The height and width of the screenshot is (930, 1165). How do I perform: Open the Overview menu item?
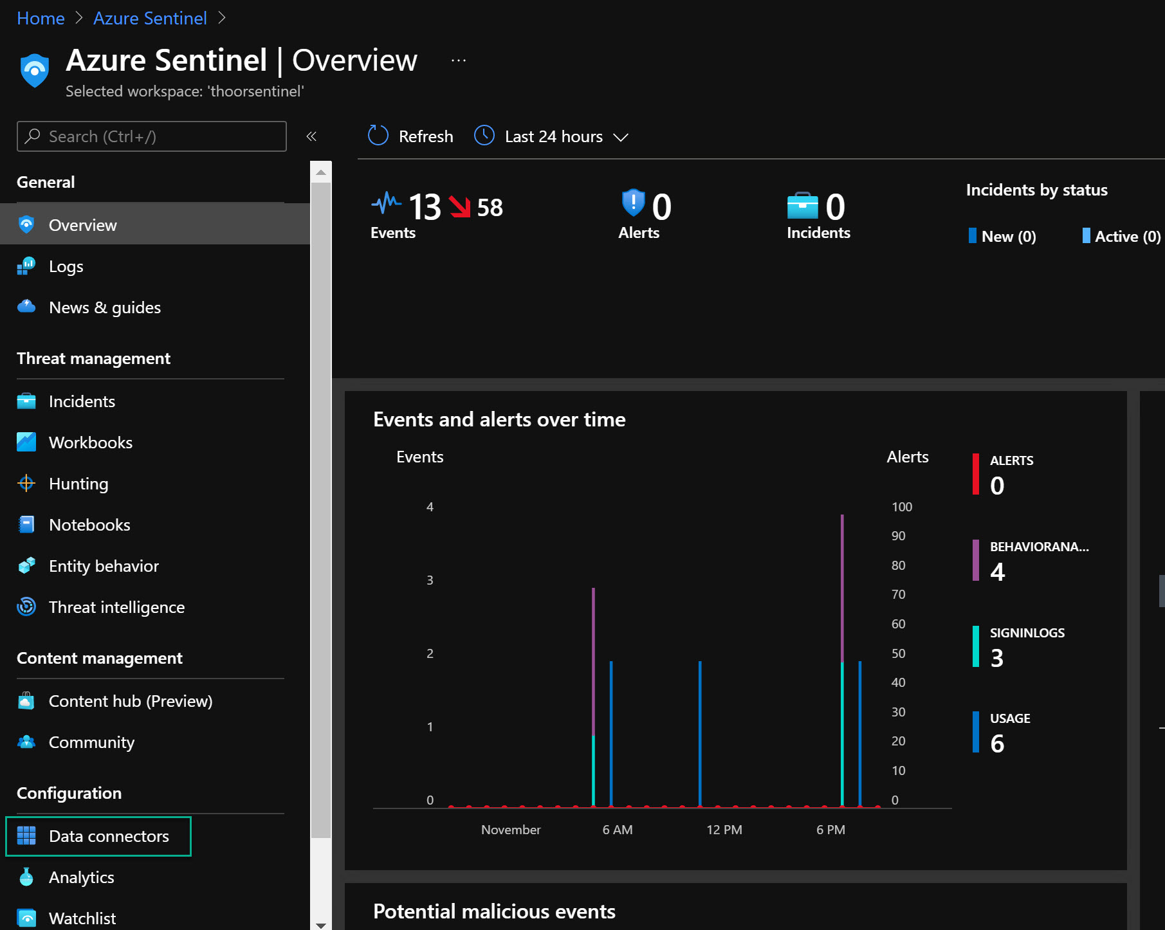click(155, 224)
